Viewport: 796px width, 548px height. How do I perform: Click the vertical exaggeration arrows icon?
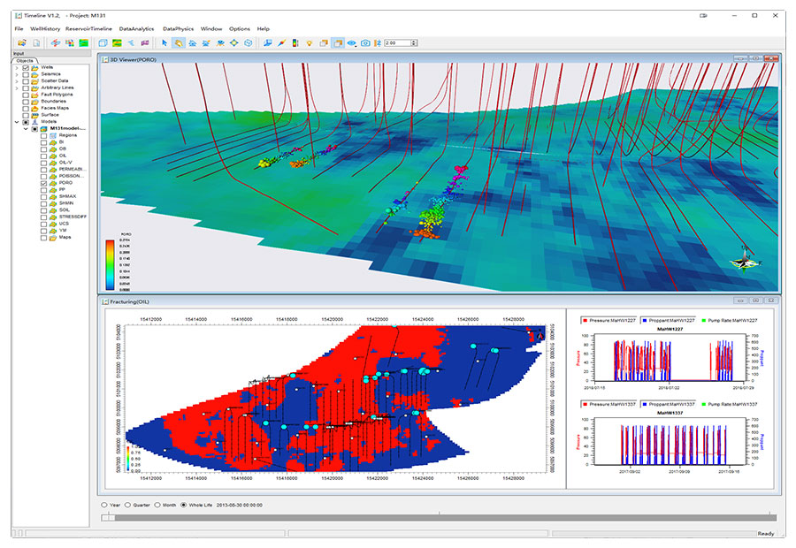tap(378, 43)
